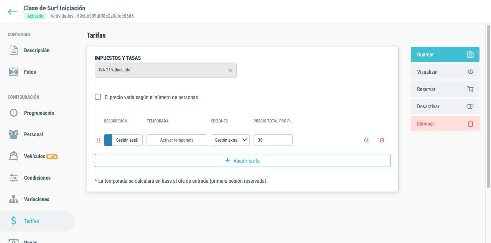Click the Eliminar button

pyautogui.click(x=445, y=124)
